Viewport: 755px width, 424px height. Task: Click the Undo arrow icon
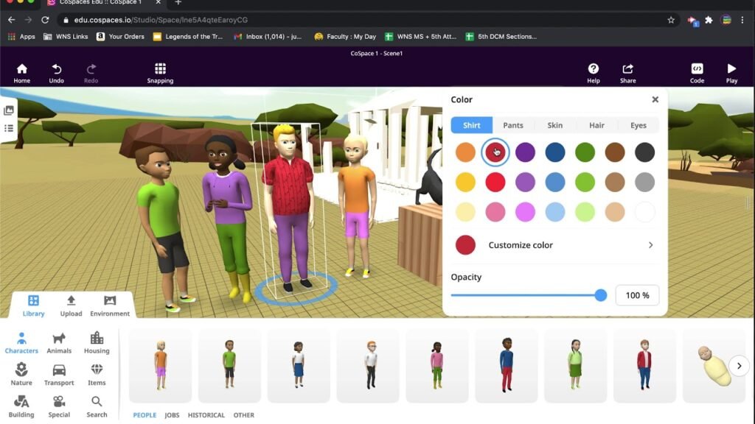point(56,69)
